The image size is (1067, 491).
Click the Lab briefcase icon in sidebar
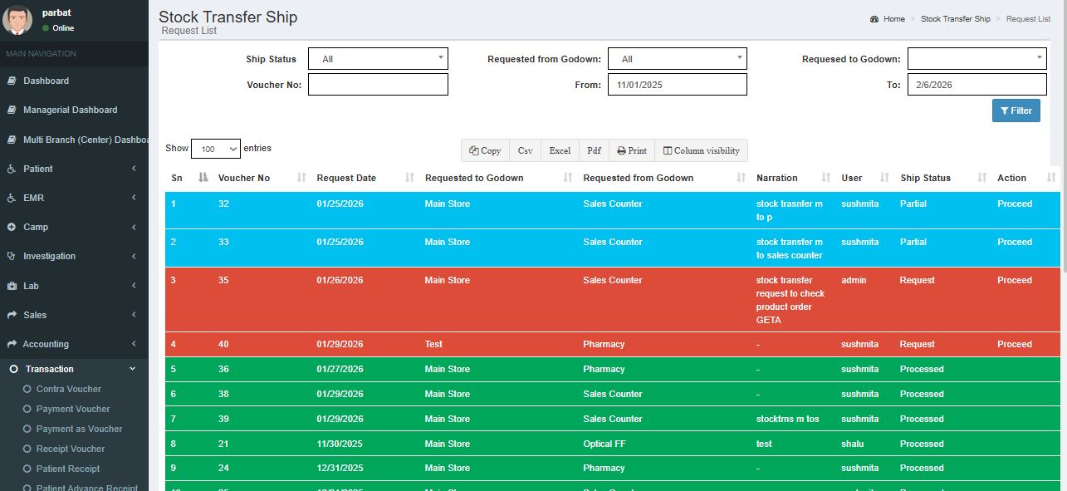(12, 286)
